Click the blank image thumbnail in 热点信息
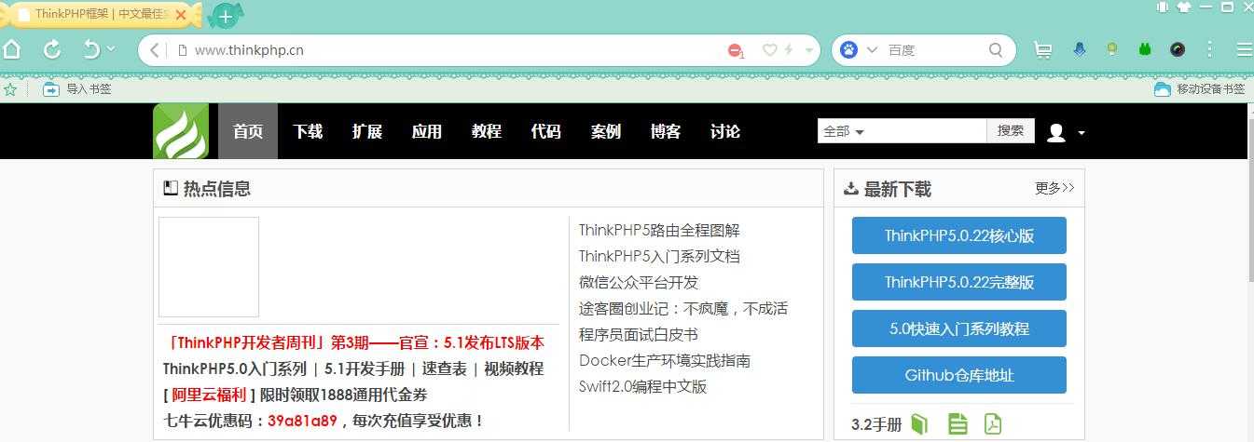Image resolution: width=1254 pixels, height=442 pixels. tap(209, 267)
